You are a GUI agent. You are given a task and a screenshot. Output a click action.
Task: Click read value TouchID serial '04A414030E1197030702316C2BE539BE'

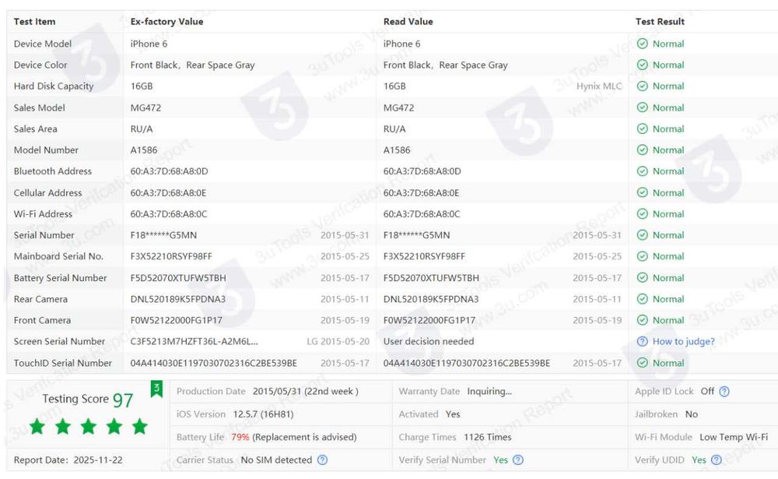point(466,363)
